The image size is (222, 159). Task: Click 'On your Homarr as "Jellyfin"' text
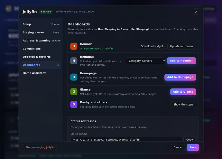(x=97, y=49)
